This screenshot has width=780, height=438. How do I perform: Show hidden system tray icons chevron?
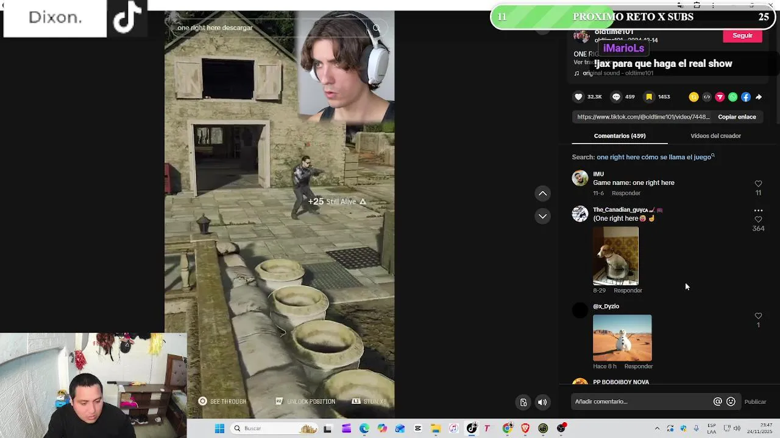[657, 428]
